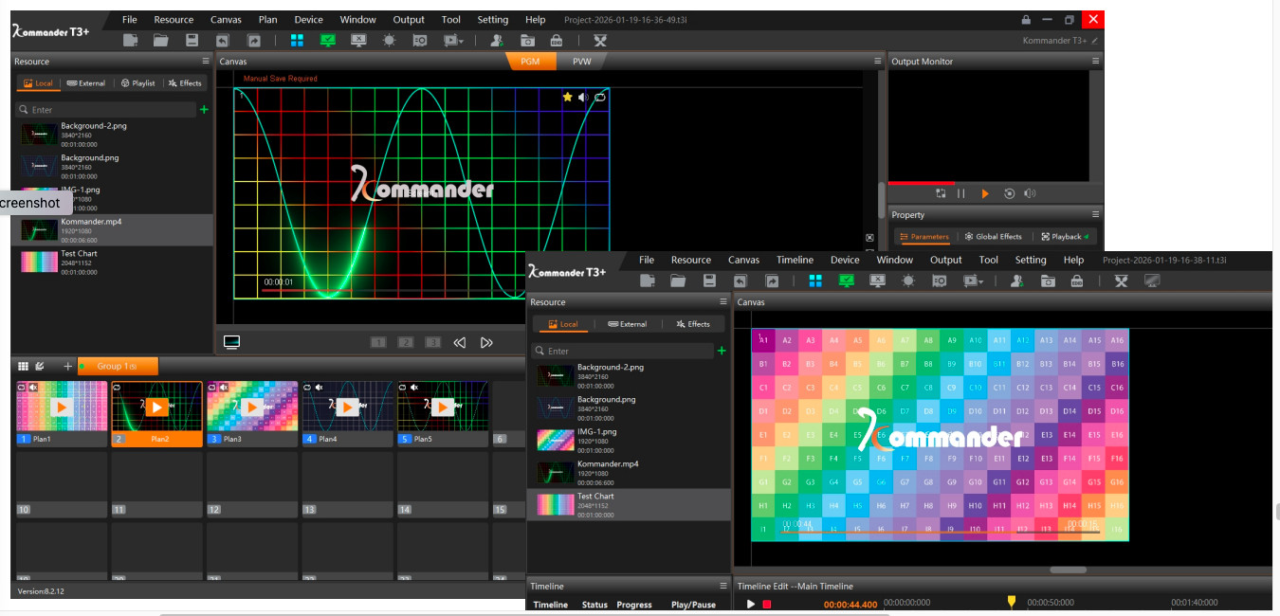
Task: Open the Canvas panel menu beside PVW
Action: (x=877, y=62)
